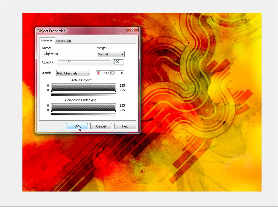This screenshot has width=278, height=207.
Task: Click the Active Object grayscale gradient bar
Action: click(83, 95)
